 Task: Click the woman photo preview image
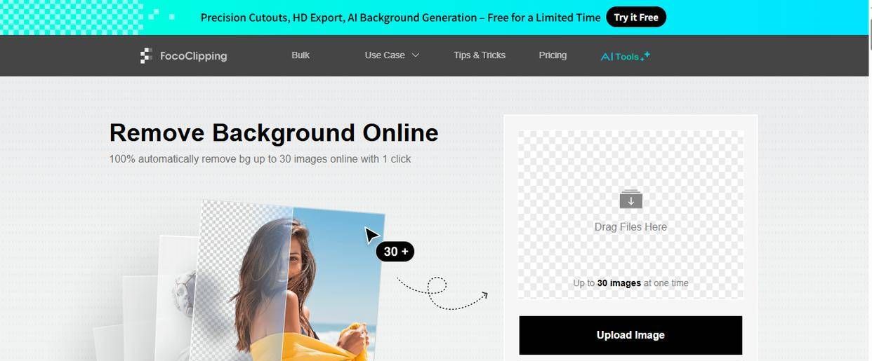(290, 280)
